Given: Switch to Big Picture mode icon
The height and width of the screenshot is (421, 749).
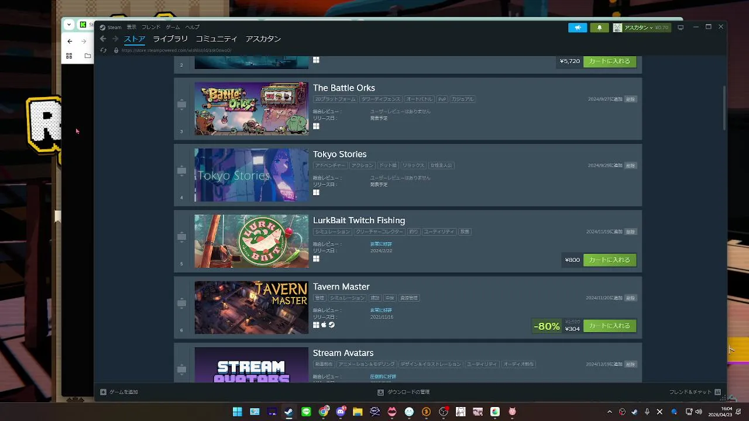Looking at the screenshot, I should tap(681, 27).
